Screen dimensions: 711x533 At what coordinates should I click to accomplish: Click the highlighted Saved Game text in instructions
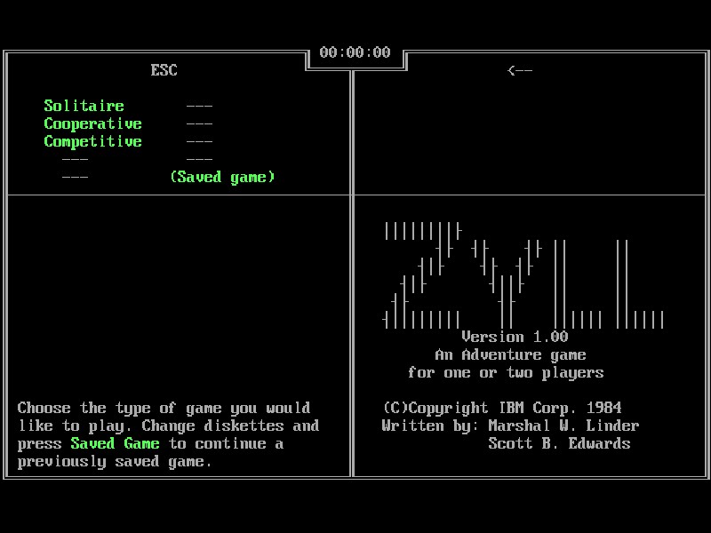click(115, 443)
